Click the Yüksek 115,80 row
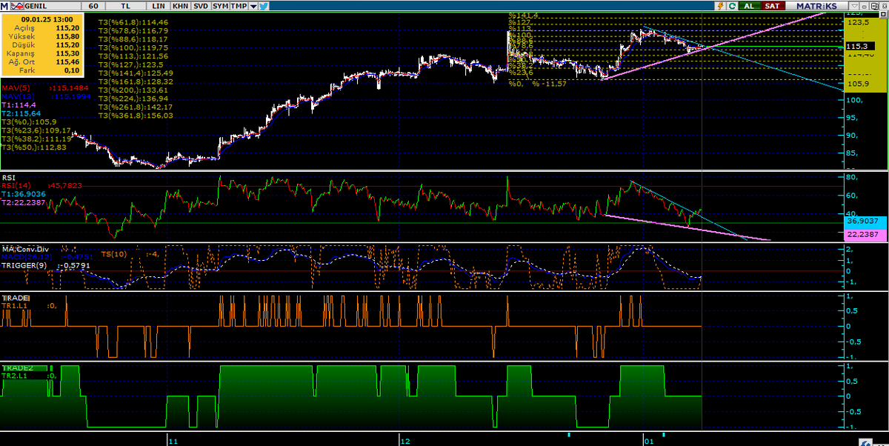Image resolution: width=889 pixels, height=446 pixels. (x=41, y=36)
